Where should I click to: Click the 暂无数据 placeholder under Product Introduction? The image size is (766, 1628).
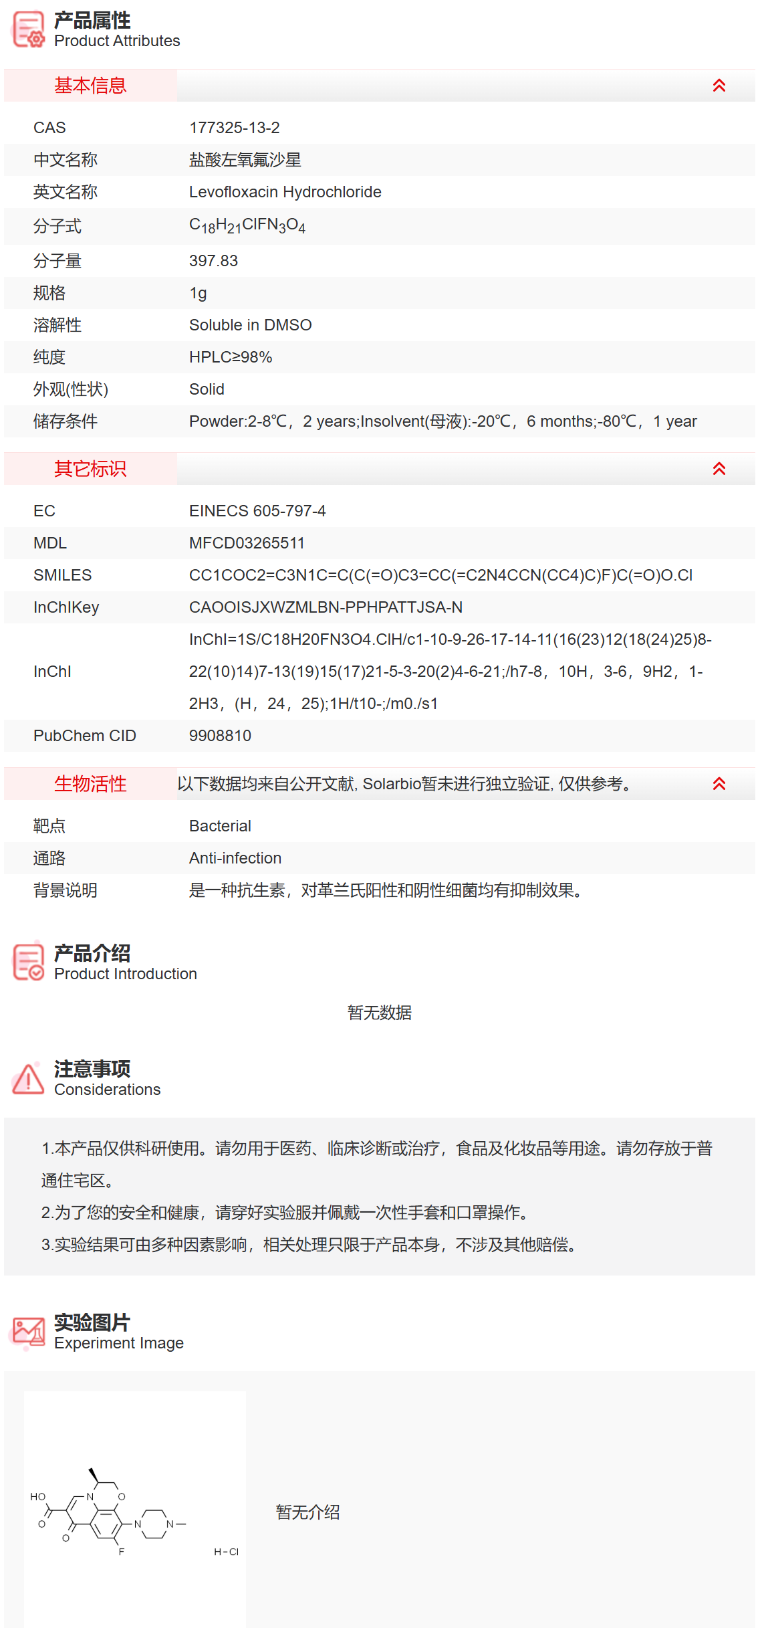pos(380,1013)
